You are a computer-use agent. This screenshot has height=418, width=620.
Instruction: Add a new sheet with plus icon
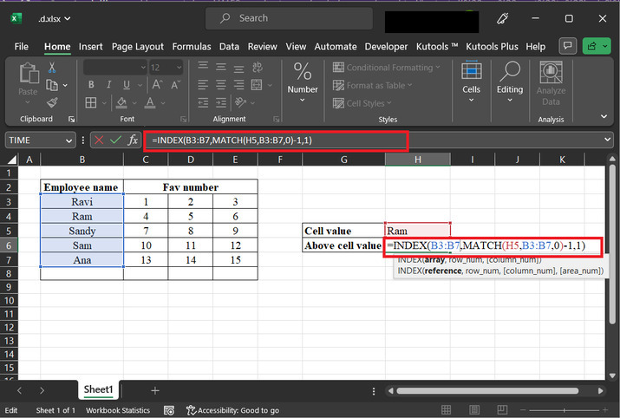click(x=155, y=391)
